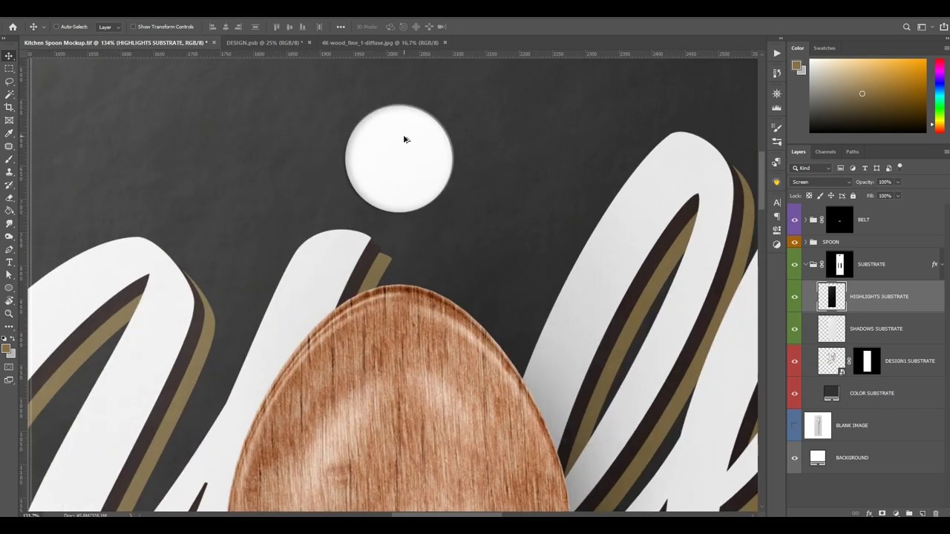Hide the BELT group layer
The image size is (950, 534).
[x=794, y=220]
